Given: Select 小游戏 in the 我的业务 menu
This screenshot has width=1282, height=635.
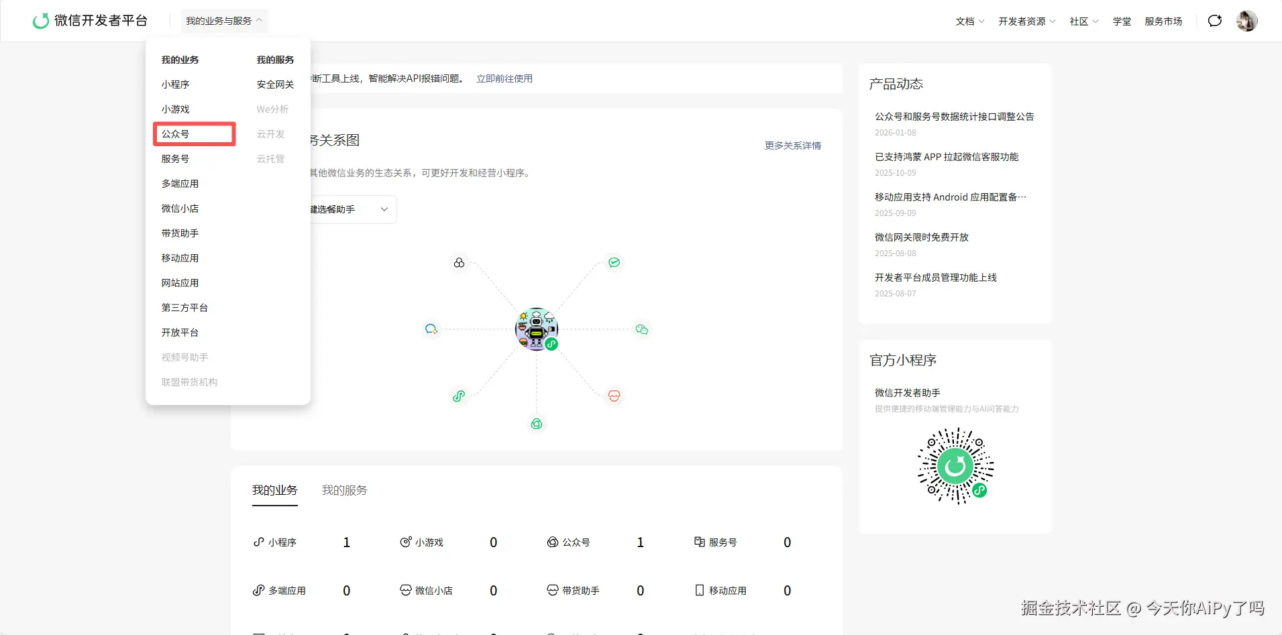Looking at the screenshot, I should coord(175,109).
